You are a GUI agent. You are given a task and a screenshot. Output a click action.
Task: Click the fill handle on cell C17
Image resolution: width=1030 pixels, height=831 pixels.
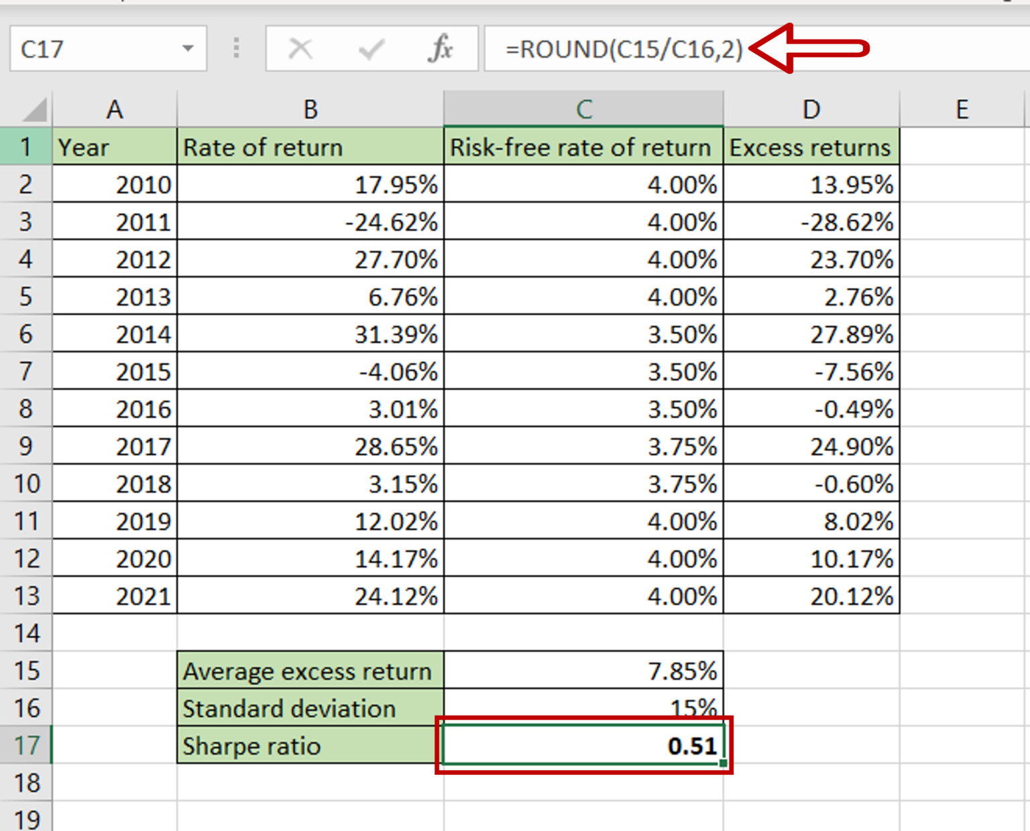pos(723,764)
